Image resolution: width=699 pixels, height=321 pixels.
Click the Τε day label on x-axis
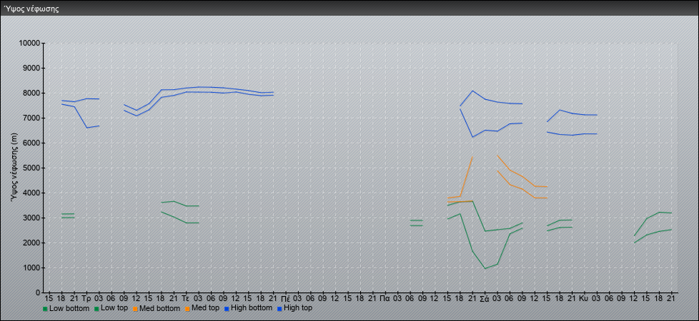(186, 298)
